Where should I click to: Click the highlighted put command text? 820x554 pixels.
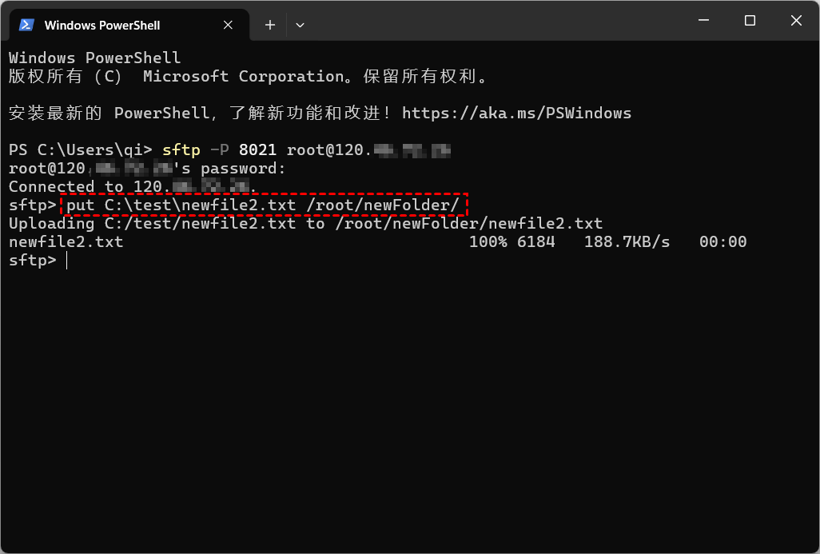pos(262,205)
